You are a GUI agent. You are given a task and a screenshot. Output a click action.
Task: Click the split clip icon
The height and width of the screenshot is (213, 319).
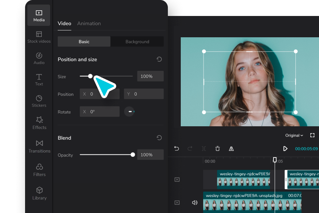click(204, 149)
